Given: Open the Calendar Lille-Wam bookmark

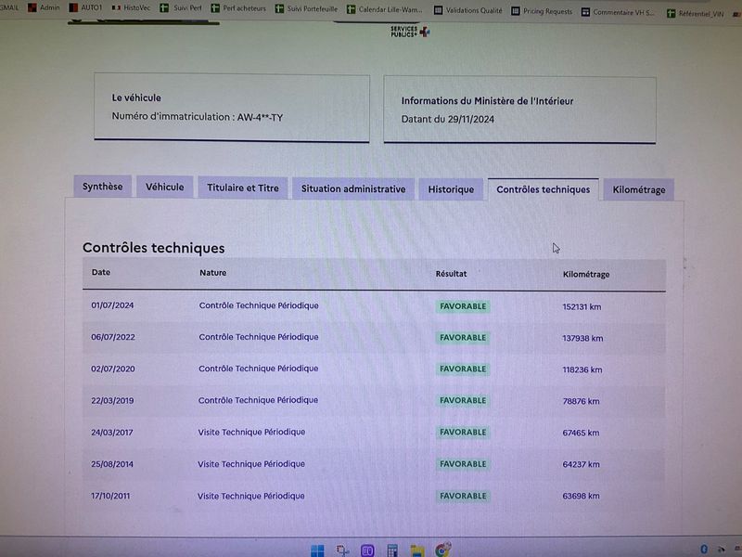Looking at the screenshot, I should [384, 9].
